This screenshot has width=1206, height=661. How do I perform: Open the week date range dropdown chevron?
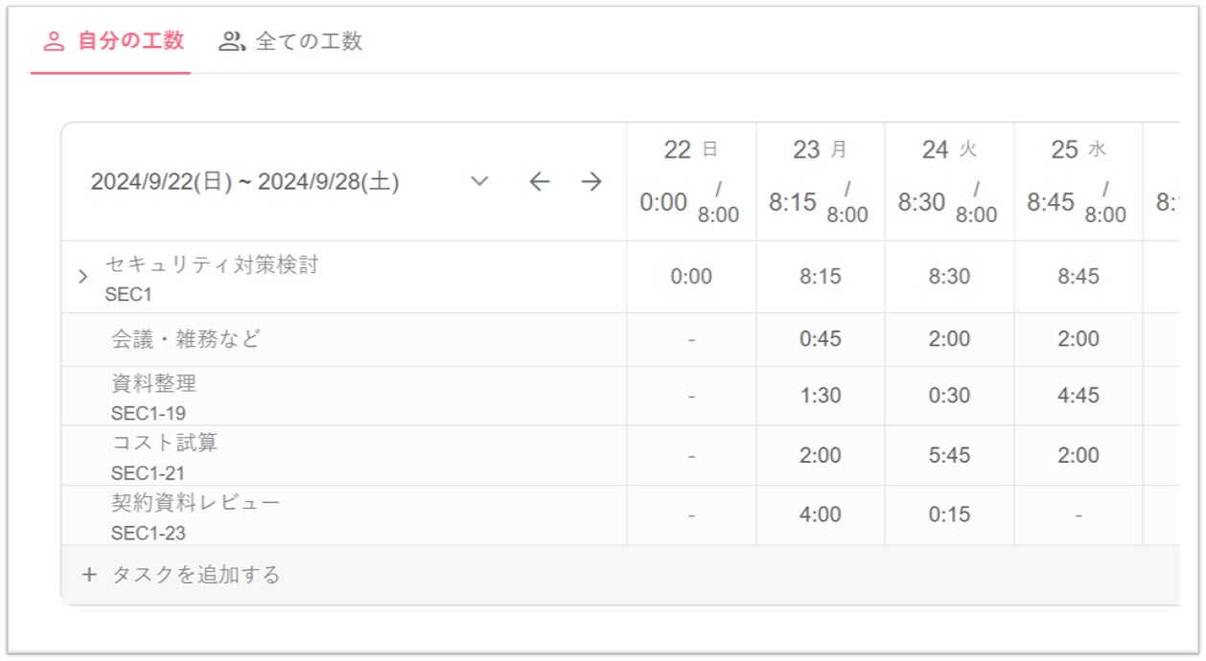pos(480,182)
